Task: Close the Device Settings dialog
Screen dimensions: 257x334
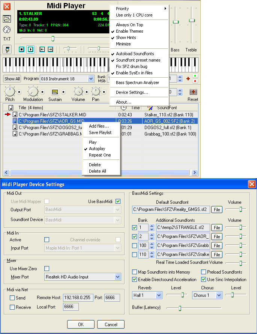Action: (x=252, y=184)
